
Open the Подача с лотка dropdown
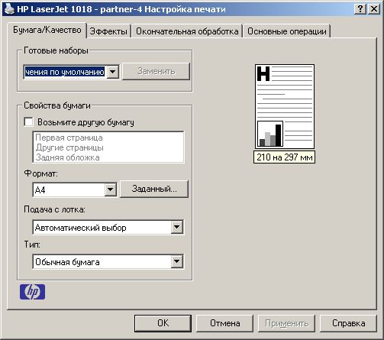177,227
